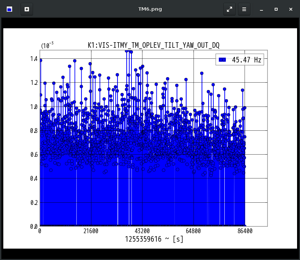The height and width of the screenshot is (260, 300).
Task: Click the y-axis tick label 0.2
Action: (x=34, y=203)
